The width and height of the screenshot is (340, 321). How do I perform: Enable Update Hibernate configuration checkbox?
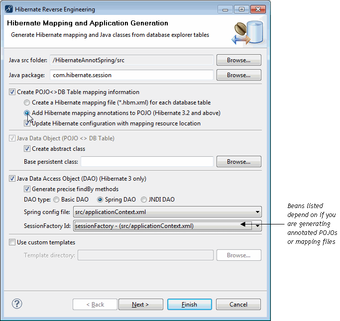click(x=27, y=123)
